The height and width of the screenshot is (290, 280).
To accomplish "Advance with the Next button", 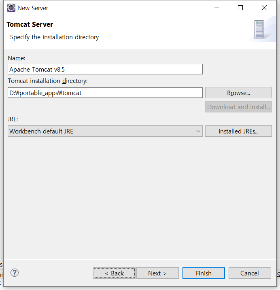I will [x=157, y=273].
